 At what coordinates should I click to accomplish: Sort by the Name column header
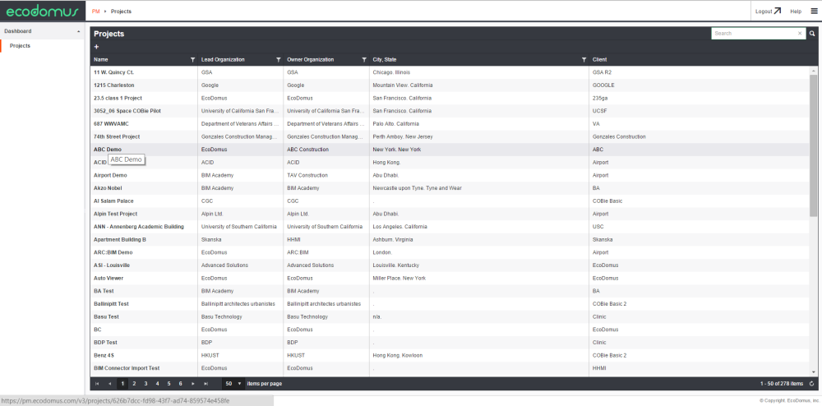(101, 60)
